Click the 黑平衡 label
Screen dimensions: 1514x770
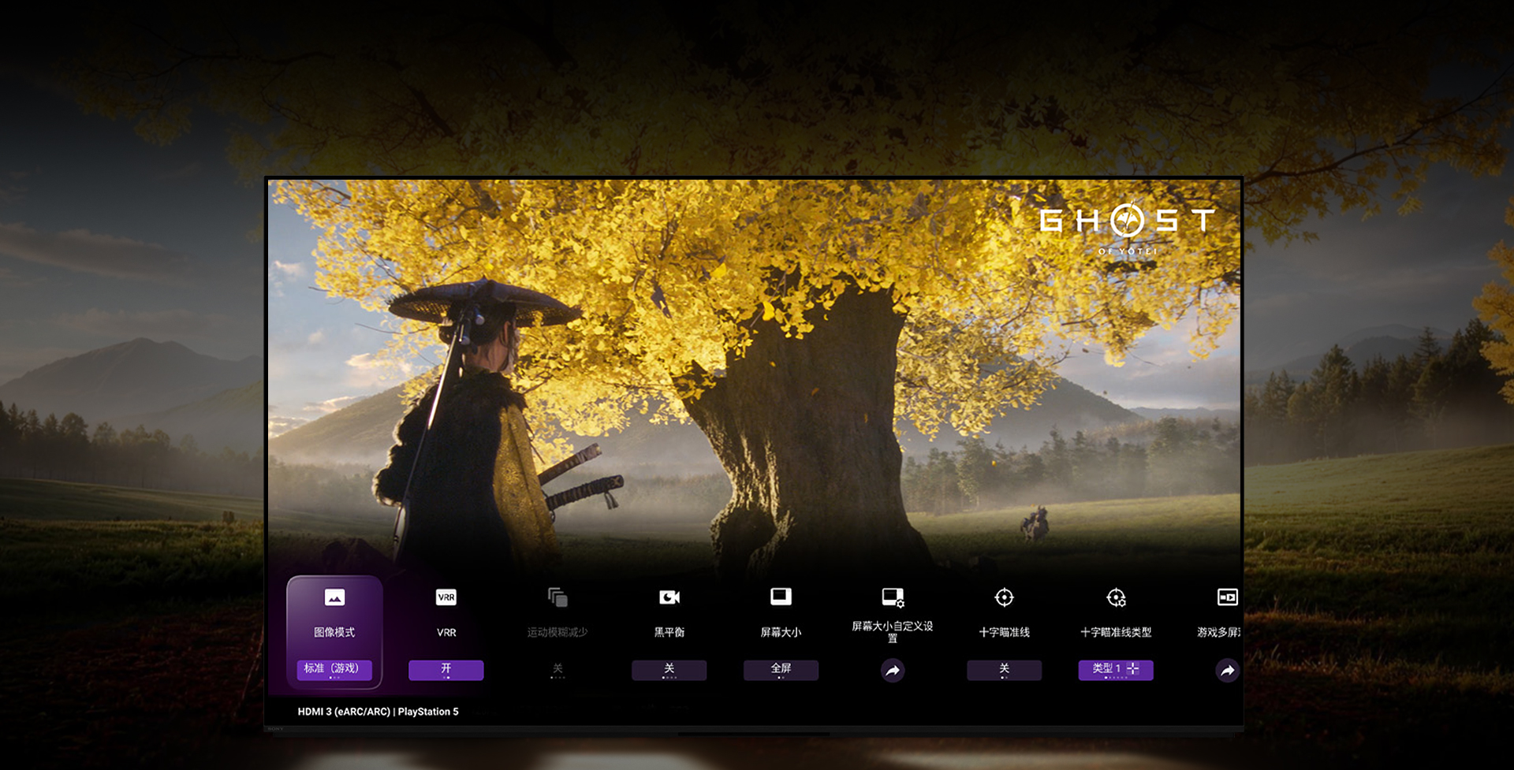[669, 632]
